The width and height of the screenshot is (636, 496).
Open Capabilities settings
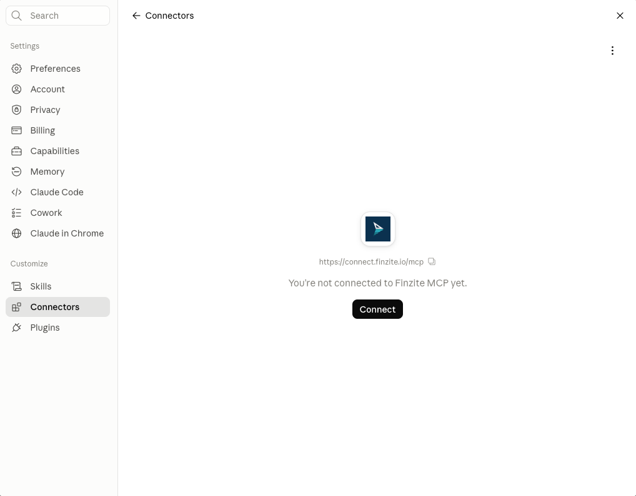point(57,151)
